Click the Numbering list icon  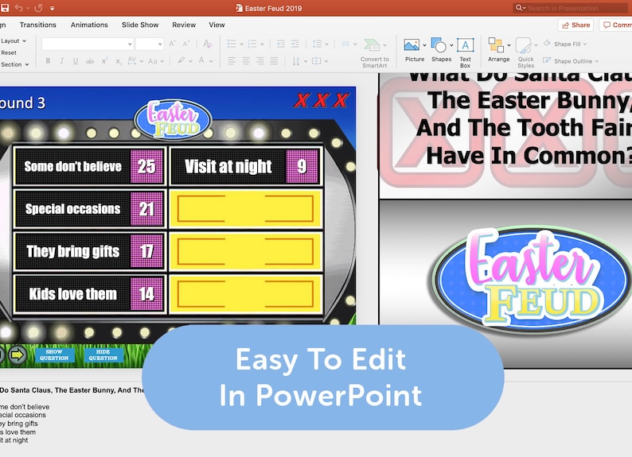[x=252, y=44]
